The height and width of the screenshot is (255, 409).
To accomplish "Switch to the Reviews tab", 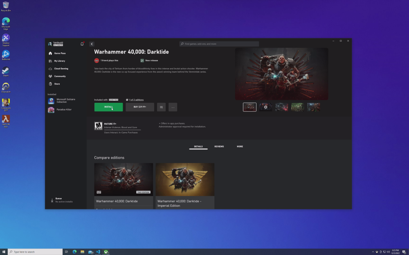I will [x=219, y=146].
